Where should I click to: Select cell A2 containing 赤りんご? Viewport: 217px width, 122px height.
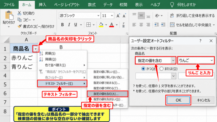tap(24, 58)
